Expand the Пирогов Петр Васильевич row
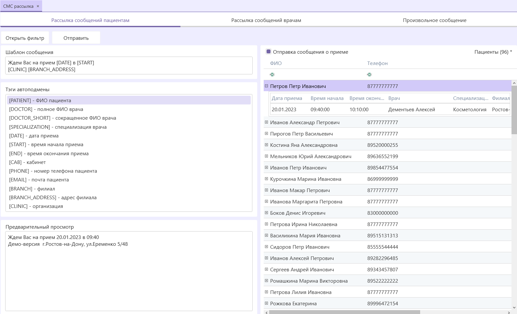Image resolution: width=517 pixels, height=314 pixels. point(267,134)
